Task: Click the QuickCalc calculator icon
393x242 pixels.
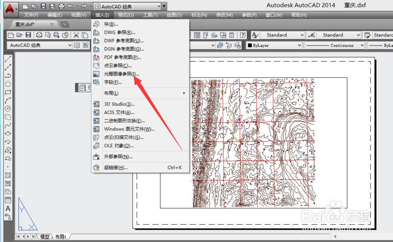Action: click(232, 35)
